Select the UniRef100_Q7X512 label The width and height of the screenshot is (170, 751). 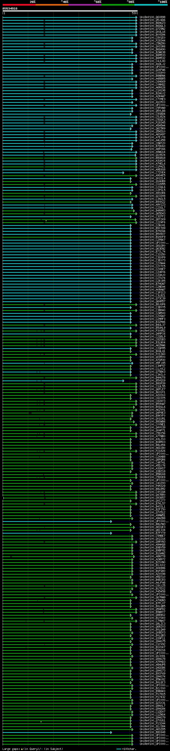pyautogui.click(x=152, y=513)
